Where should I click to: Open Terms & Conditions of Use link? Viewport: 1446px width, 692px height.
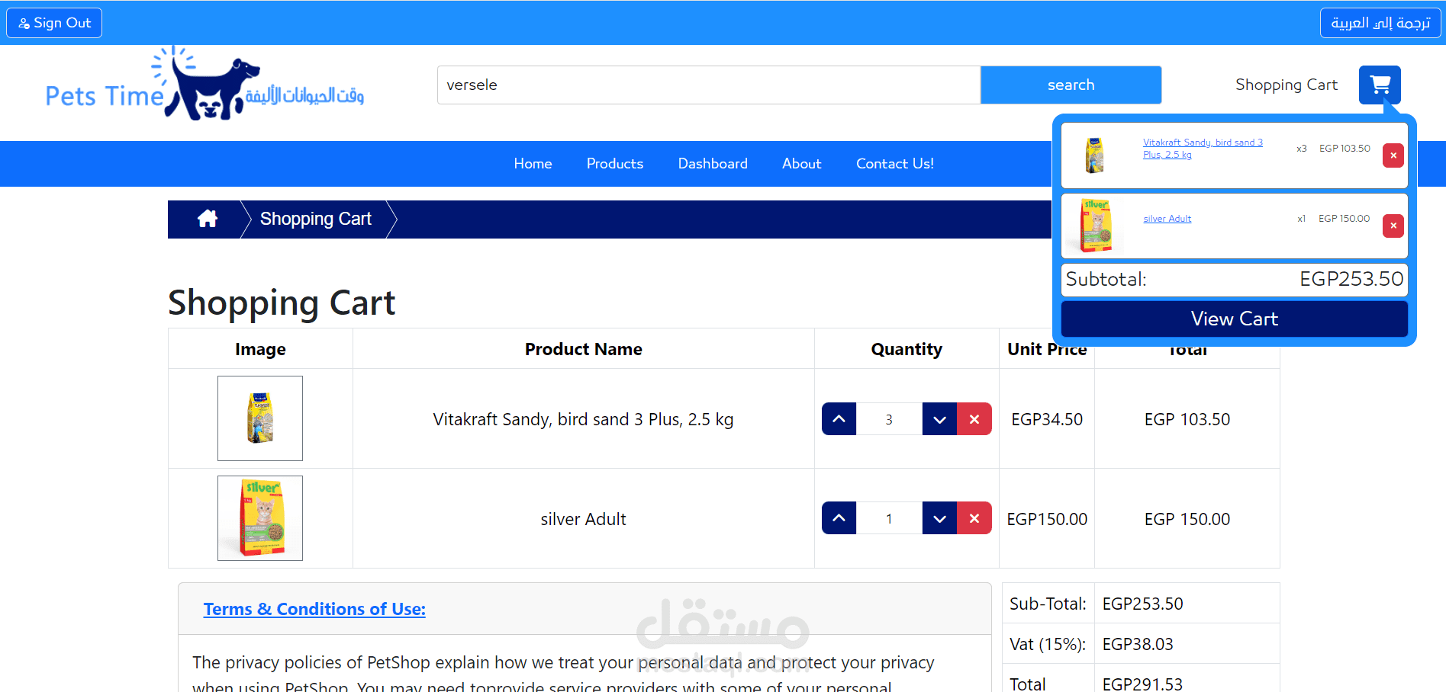pyautogui.click(x=314, y=609)
